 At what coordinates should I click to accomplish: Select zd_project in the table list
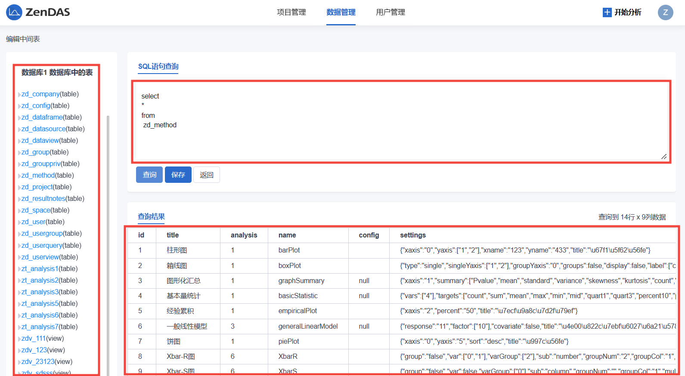click(37, 187)
